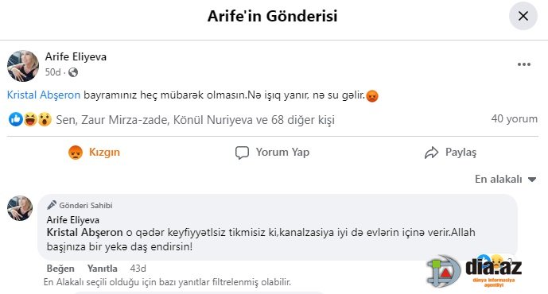Viewport: 548px width, 294px height.
Task: Open the three-dot post options menu
Action: [524, 64]
